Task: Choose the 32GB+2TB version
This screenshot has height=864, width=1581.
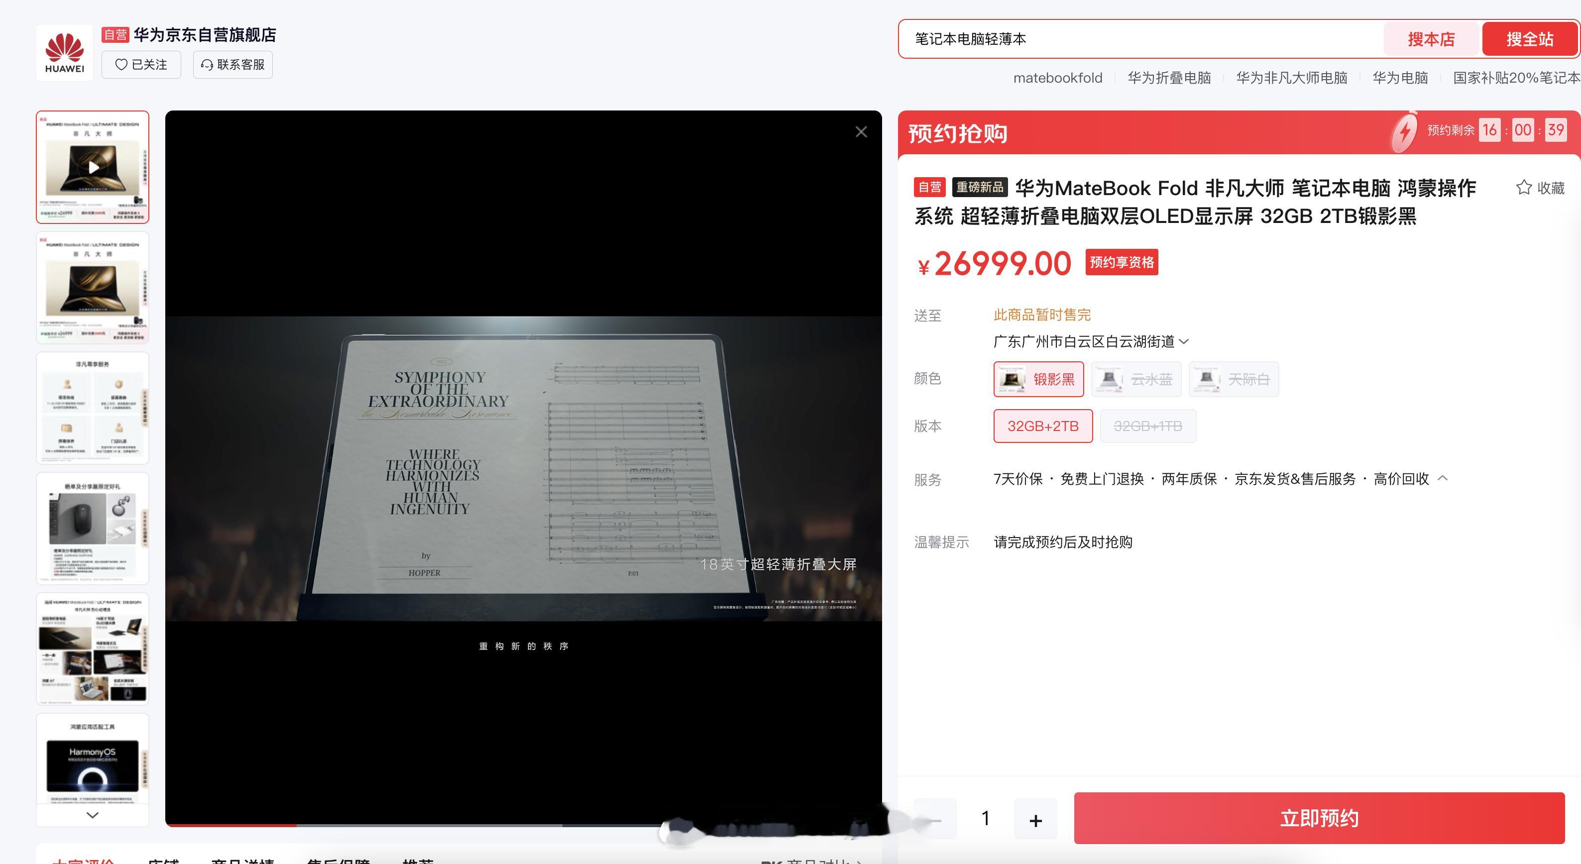Action: (1043, 426)
